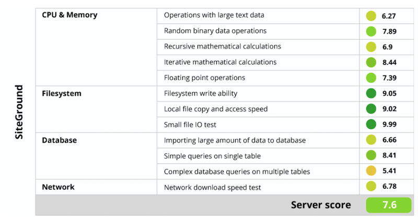Viewport: 418px width, 220px height.
Task: Click the green dot next to 7.89
Action: click(371, 31)
